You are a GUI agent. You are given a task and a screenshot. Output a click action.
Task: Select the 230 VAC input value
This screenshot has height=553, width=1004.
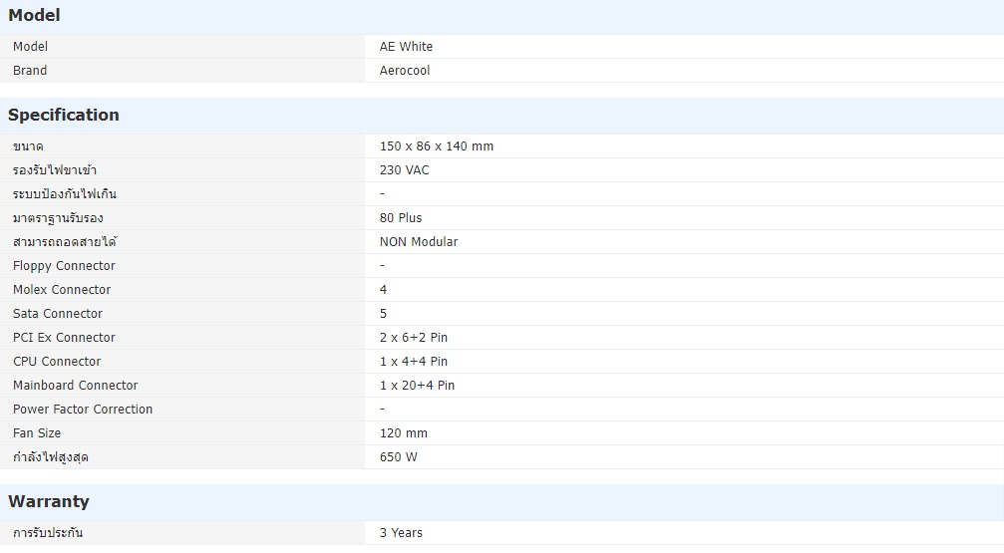404,170
